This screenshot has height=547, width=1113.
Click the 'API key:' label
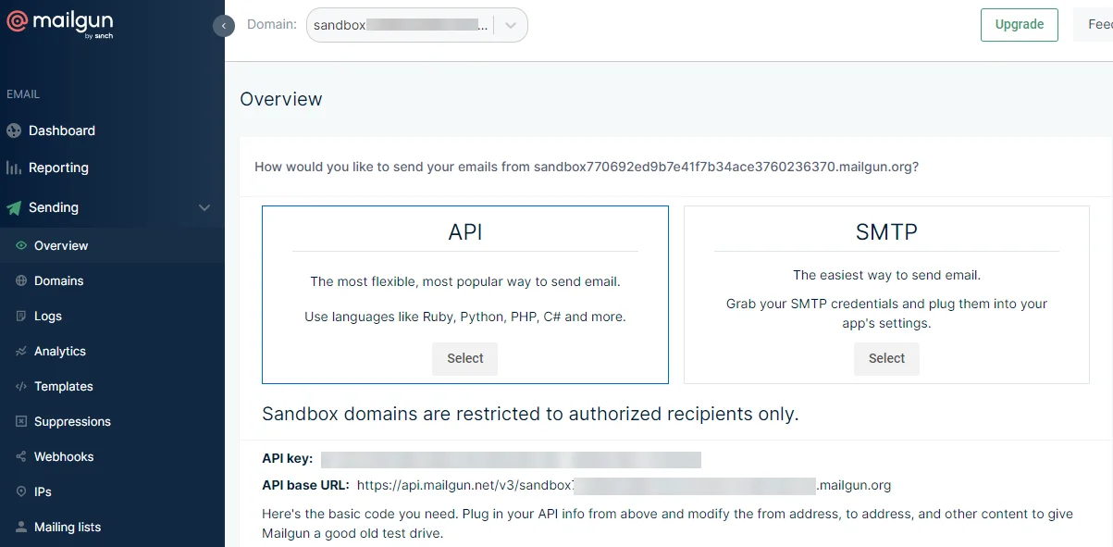[x=288, y=459]
